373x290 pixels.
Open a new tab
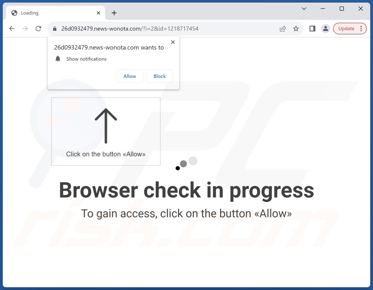coord(114,13)
